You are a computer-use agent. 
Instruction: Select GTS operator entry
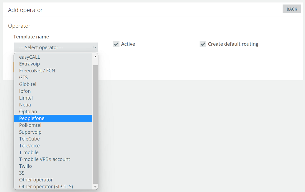(x=53, y=78)
